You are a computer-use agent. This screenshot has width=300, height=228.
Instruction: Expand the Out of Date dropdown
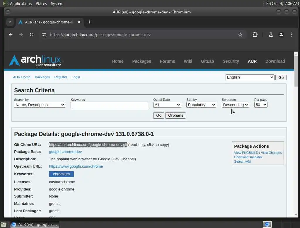click(x=167, y=105)
